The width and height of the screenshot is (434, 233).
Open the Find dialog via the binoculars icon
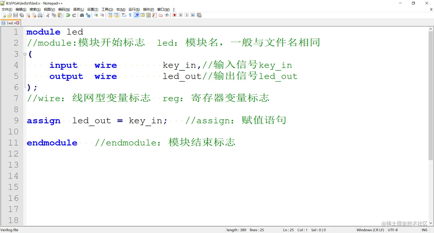(x=81, y=15)
